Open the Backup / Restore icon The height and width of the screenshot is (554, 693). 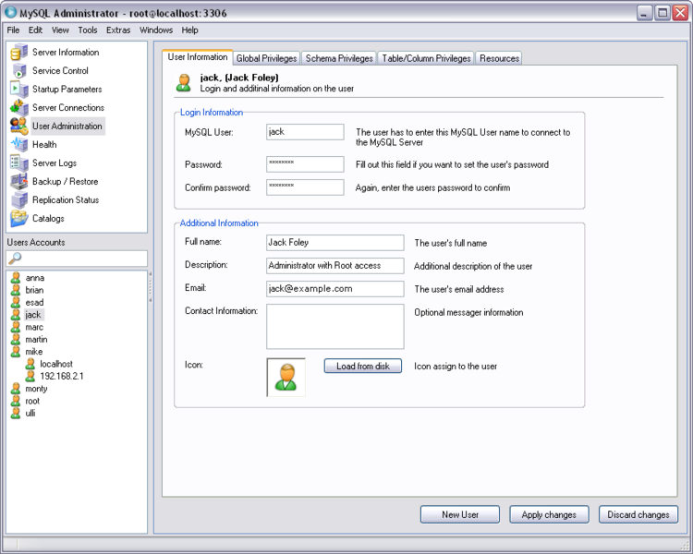tap(19, 182)
